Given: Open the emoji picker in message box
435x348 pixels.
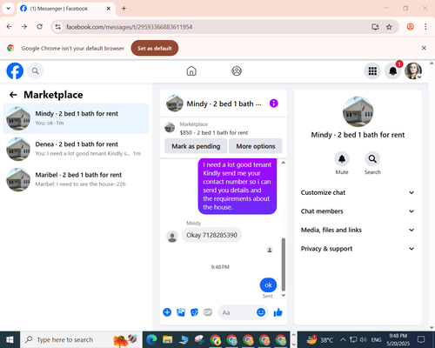Looking at the screenshot, I should coord(261,312).
